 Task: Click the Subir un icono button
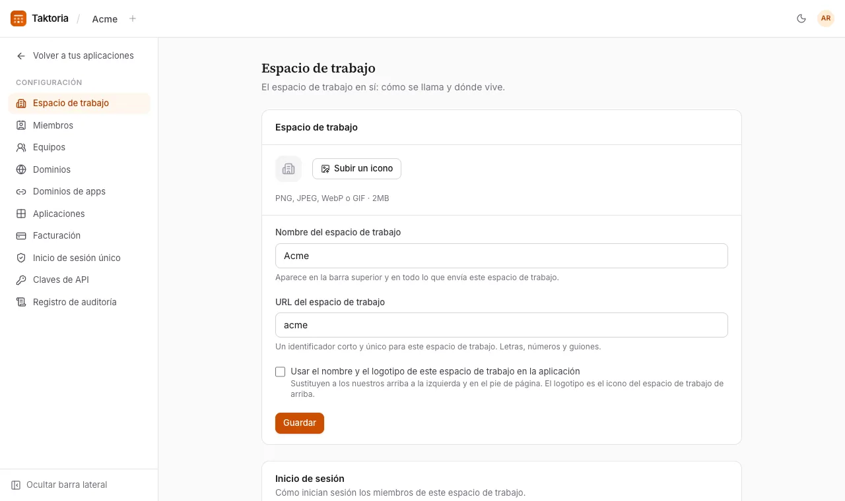356,169
